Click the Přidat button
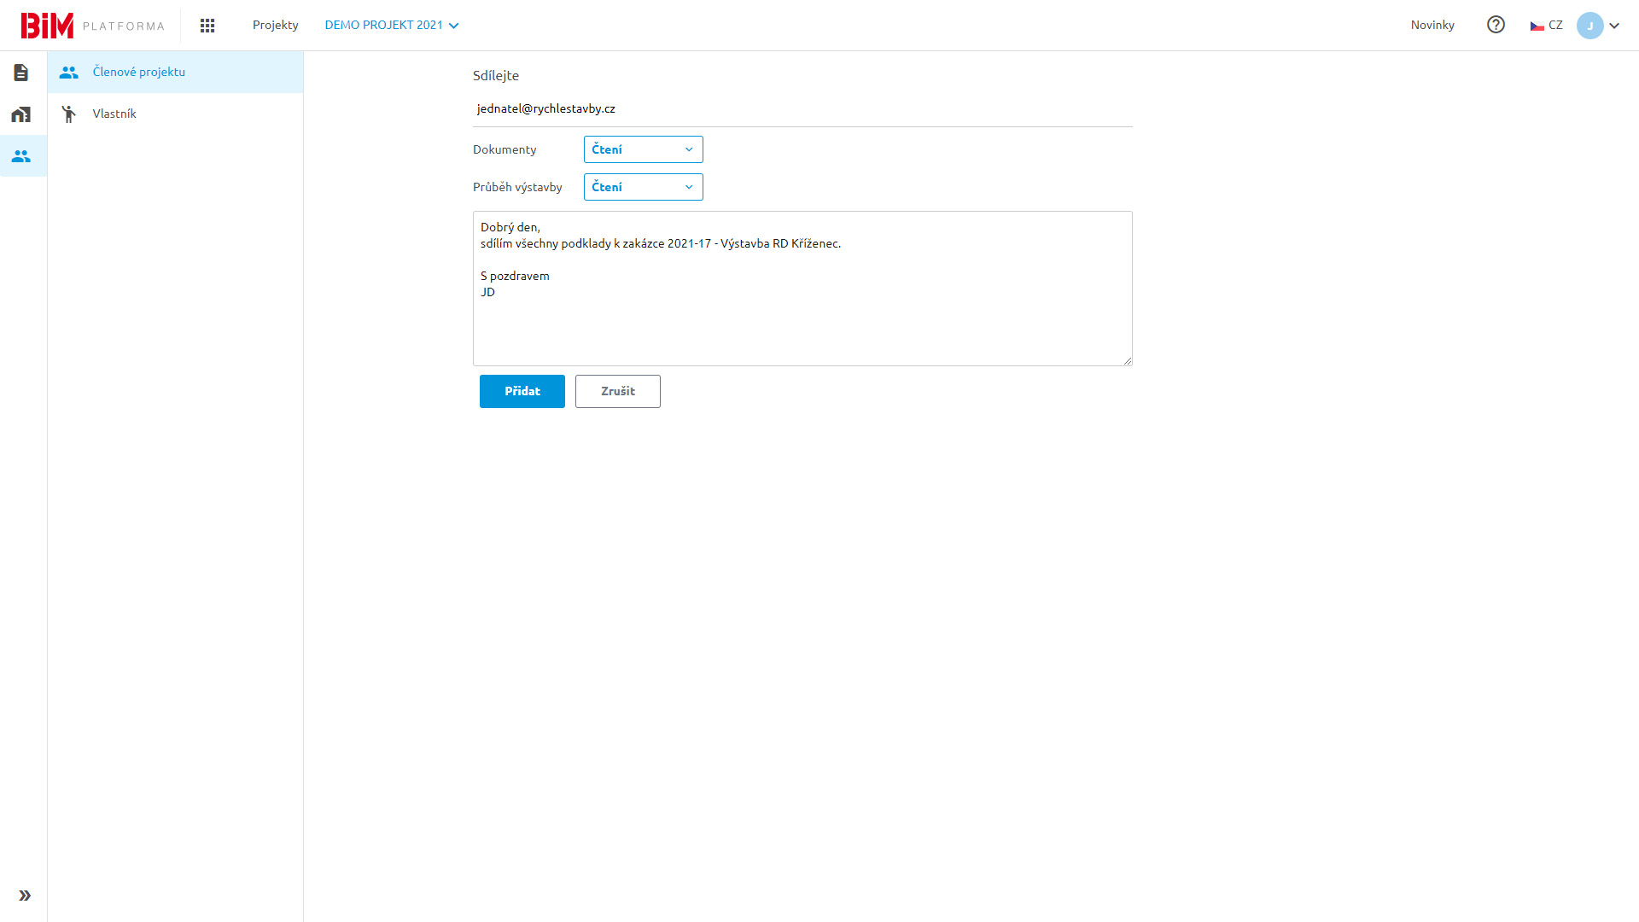 click(x=522, y=391)
